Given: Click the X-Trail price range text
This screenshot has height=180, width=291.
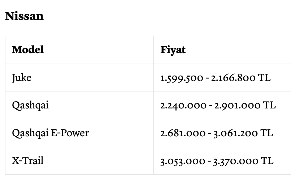Looking at the screenshot, I should point(217,161).
